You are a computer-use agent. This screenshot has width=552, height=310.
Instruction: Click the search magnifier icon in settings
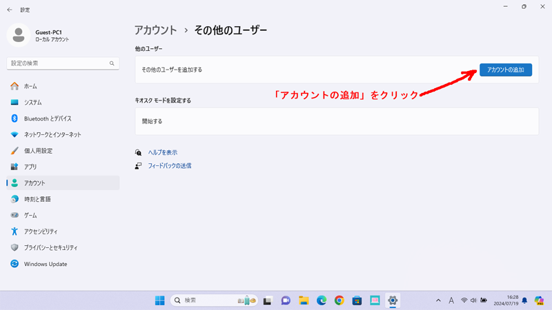pos(112,63)
